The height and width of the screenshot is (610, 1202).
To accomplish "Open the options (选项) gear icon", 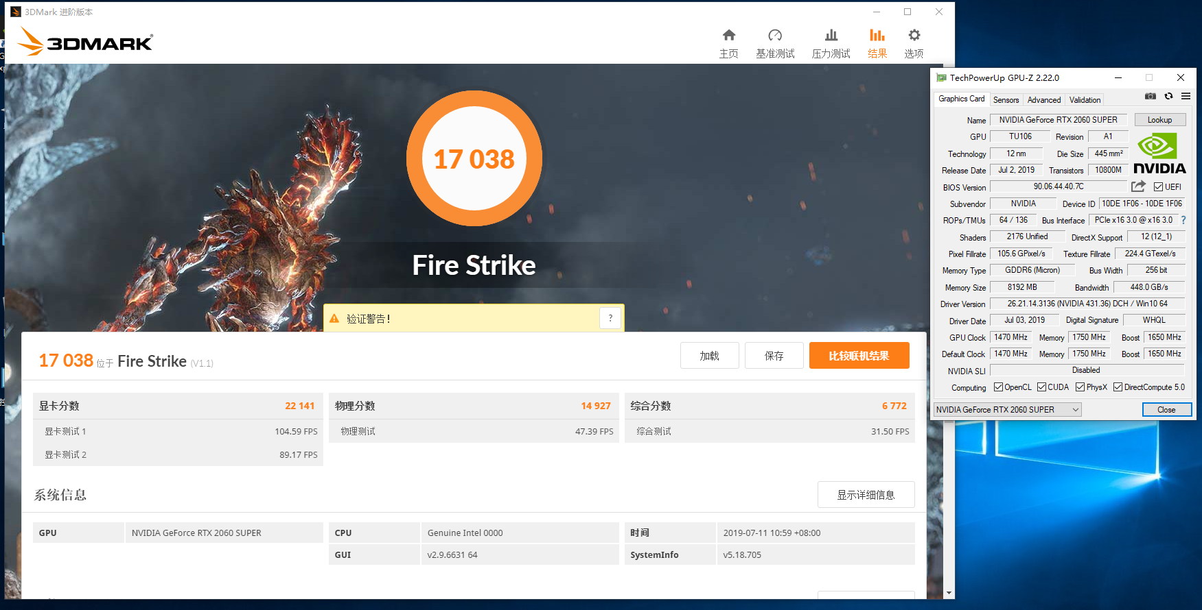I will click(914, 35).
